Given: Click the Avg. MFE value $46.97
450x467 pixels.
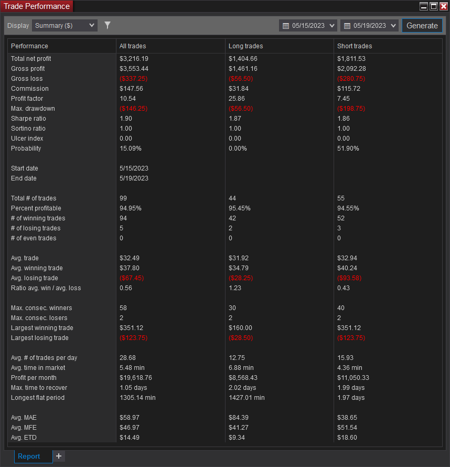Looking at the screenshot, I should coord(130,428).
